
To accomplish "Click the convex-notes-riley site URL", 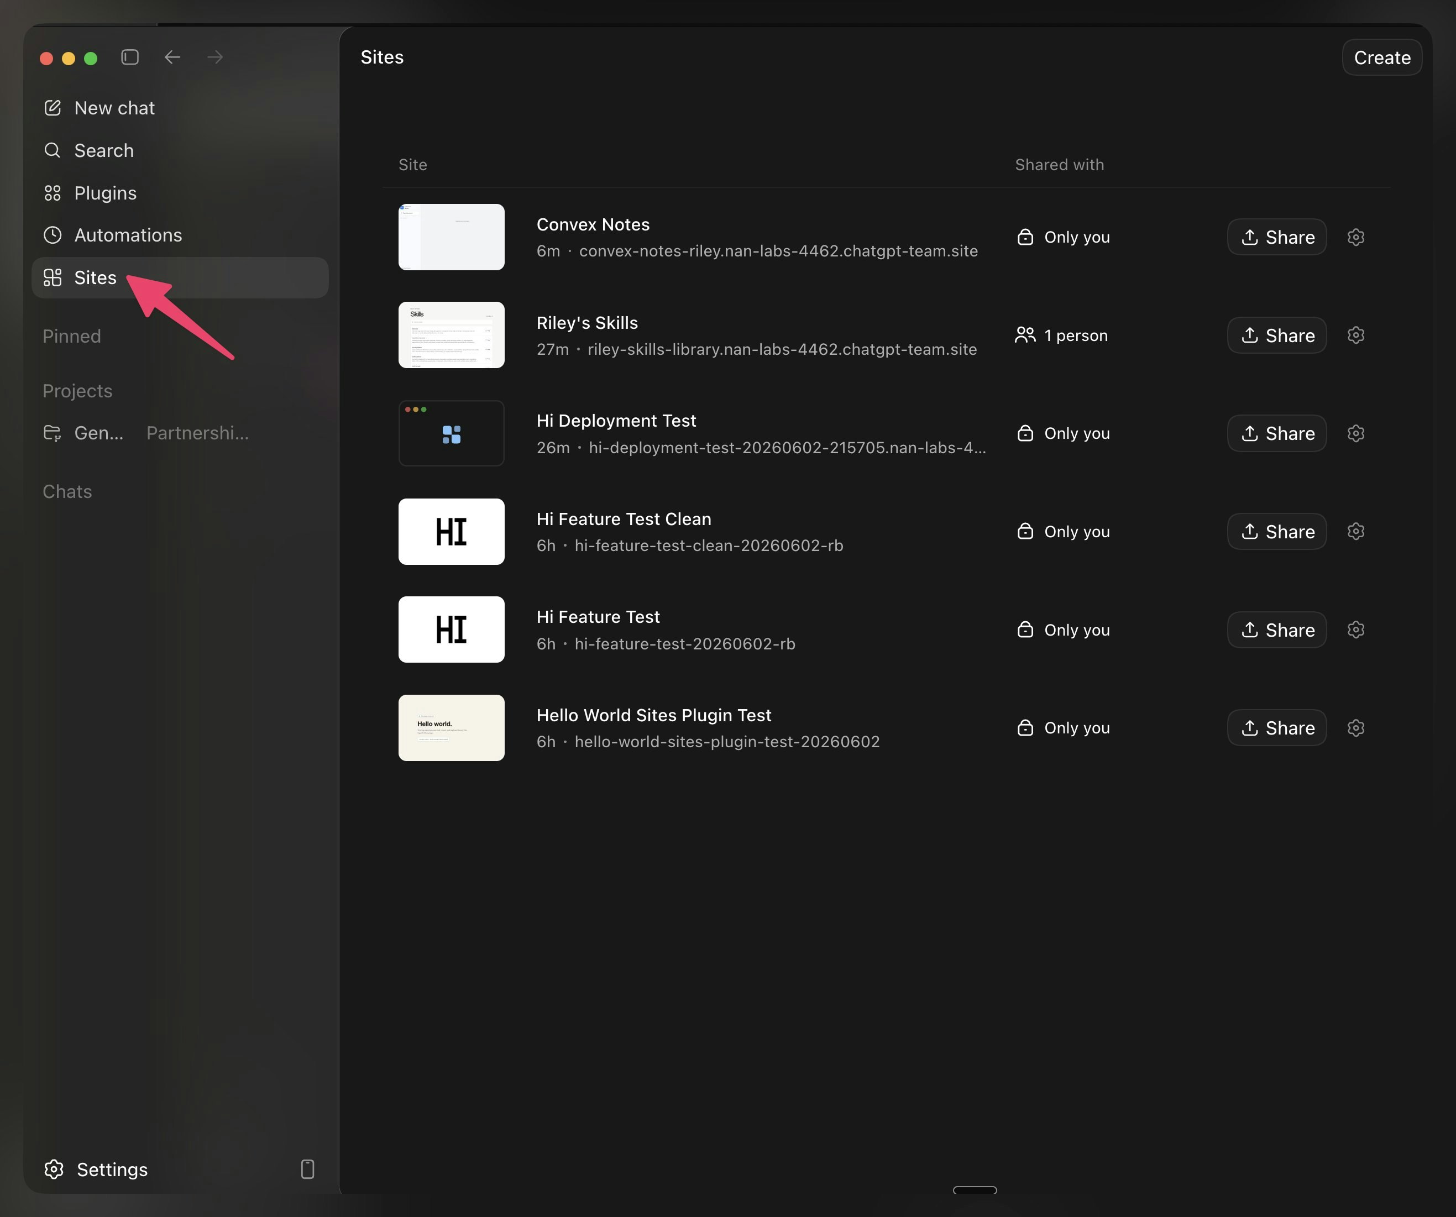I will click(x=779, y=251).
